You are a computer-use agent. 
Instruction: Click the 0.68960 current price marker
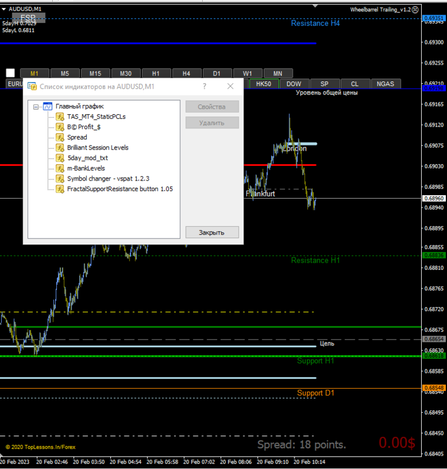434,198
